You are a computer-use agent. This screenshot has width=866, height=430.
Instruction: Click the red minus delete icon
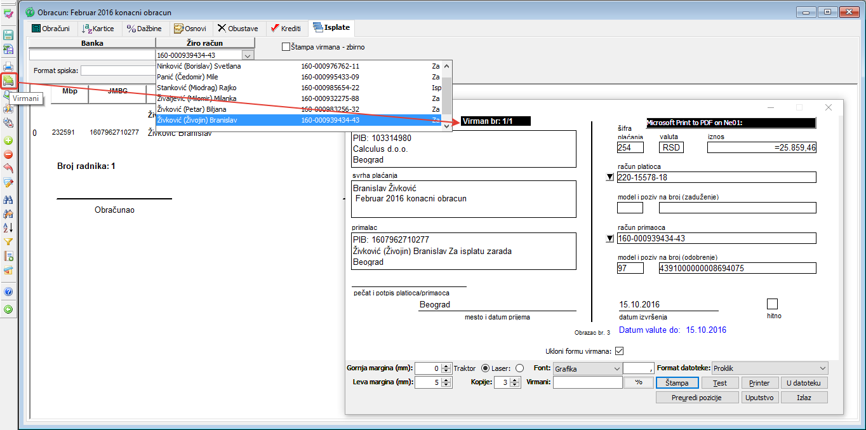[x=8, y=154]
